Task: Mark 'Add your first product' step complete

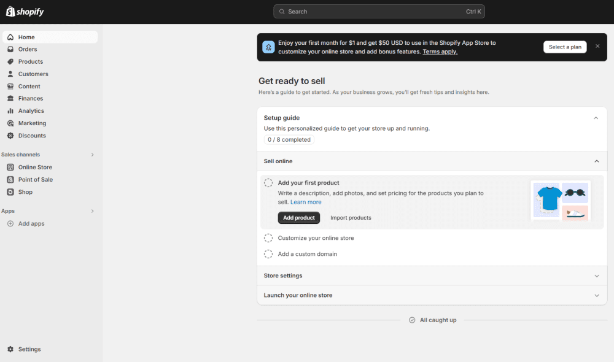Action: (268, 183)
